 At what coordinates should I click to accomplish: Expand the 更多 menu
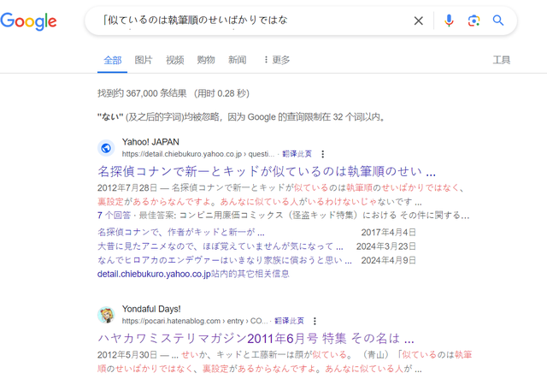point(277,60)
